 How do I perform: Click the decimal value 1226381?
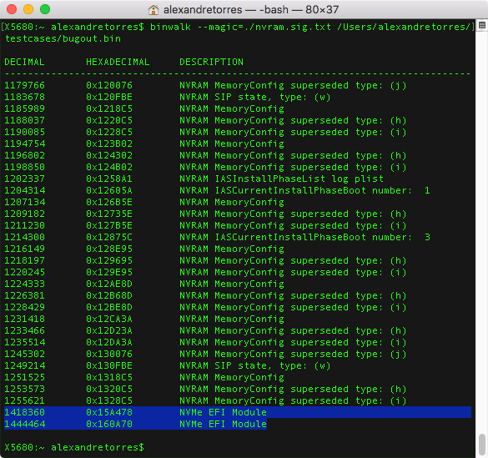click(24, 295)
